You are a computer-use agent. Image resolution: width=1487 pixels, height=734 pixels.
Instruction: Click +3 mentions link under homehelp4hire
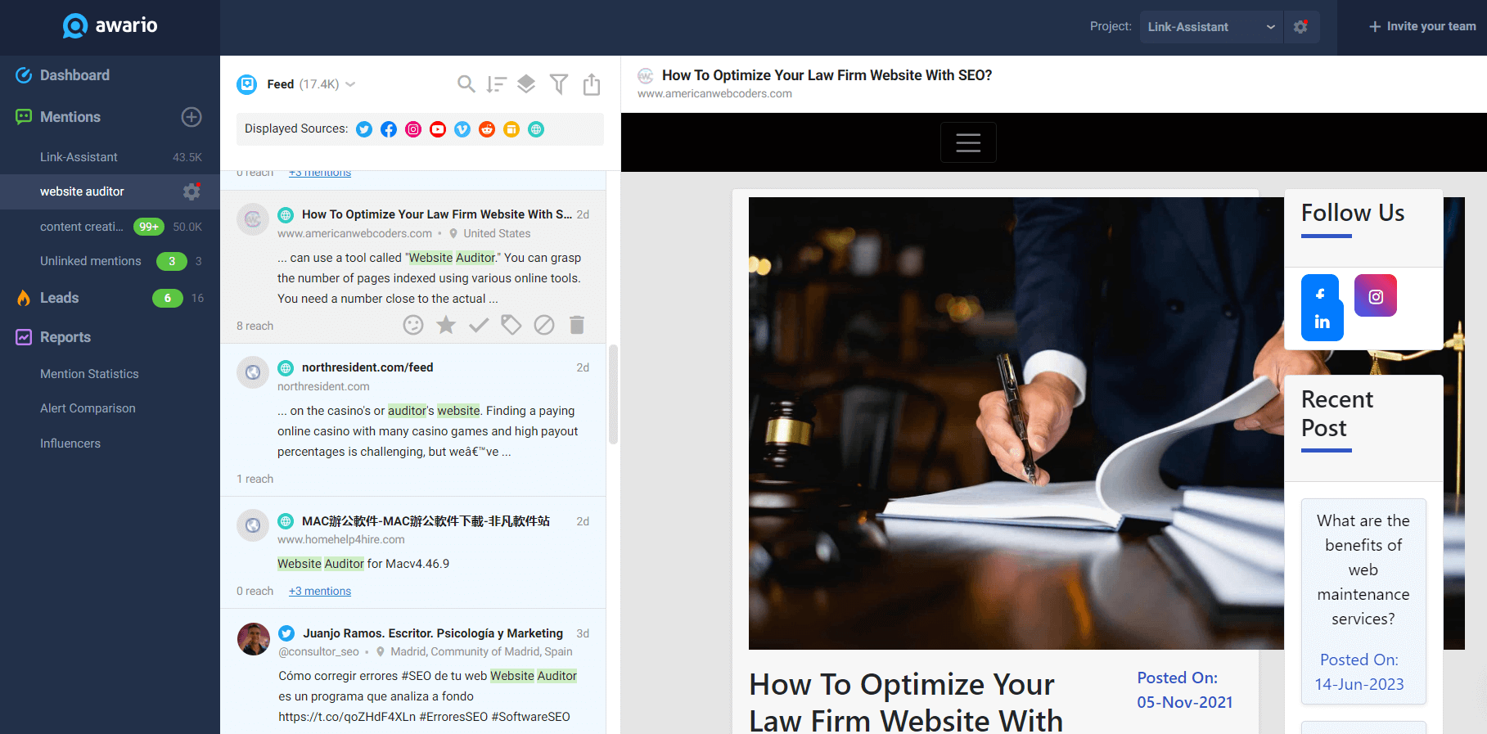point(320,591)
